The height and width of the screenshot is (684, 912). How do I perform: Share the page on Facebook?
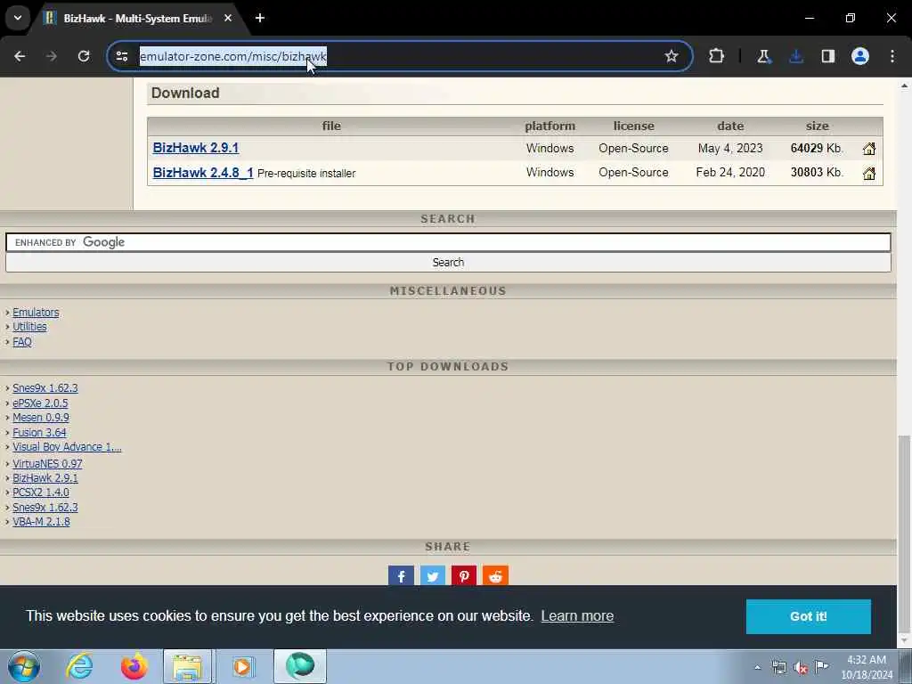pyautogui.click(x=401, y=576)
